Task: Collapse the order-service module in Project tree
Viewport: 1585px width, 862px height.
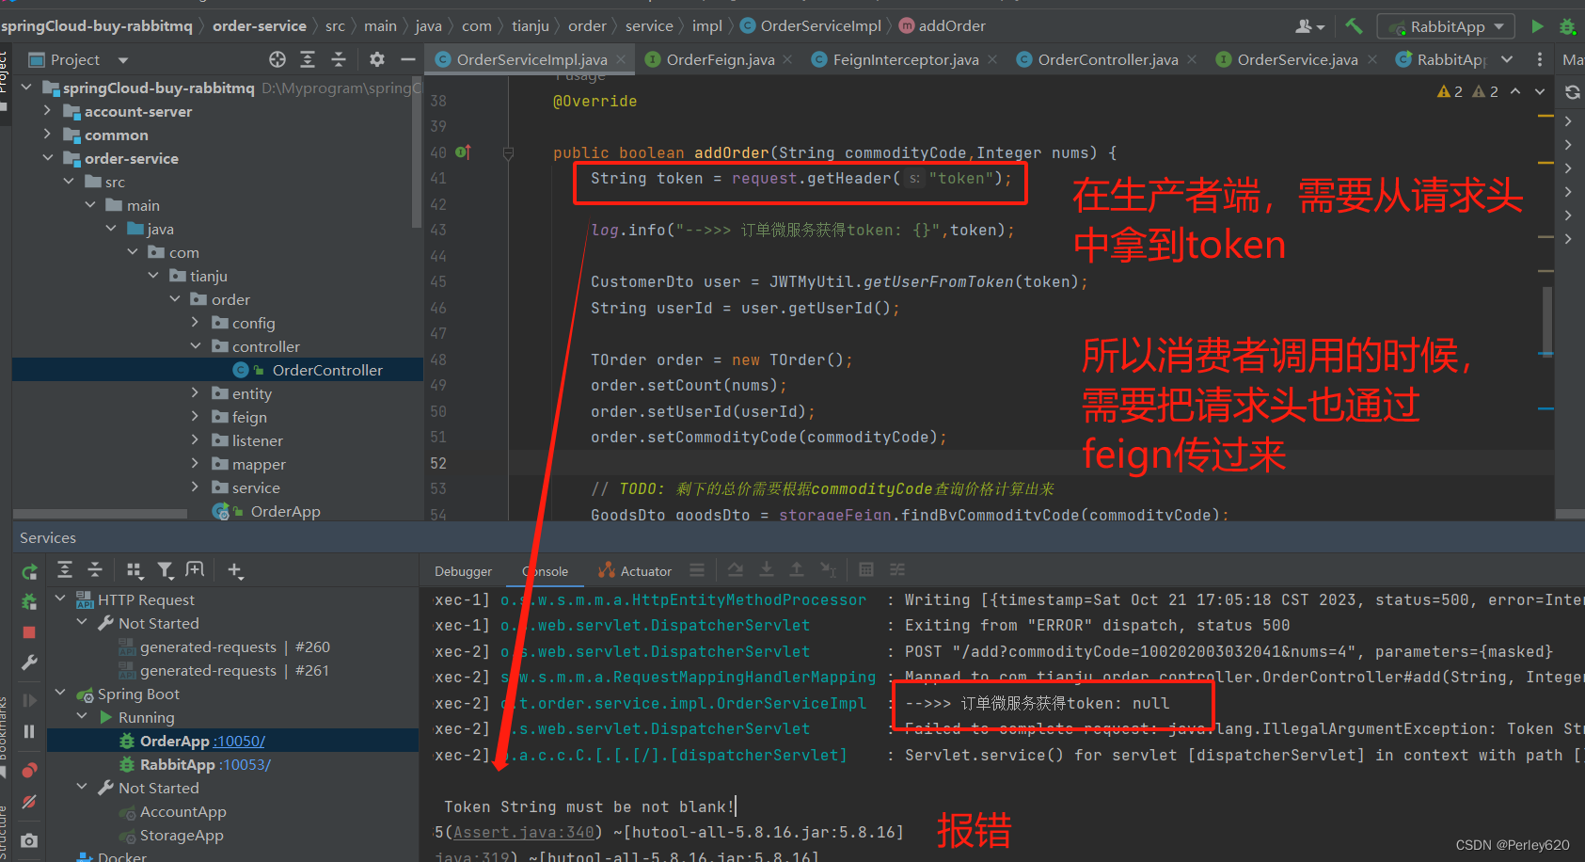Action: click(x=48, y=158)
